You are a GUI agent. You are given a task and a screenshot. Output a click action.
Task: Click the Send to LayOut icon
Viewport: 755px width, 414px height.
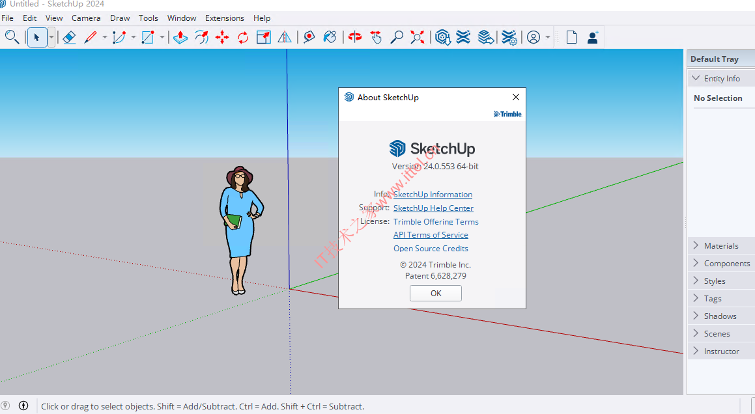coord(486,37)
